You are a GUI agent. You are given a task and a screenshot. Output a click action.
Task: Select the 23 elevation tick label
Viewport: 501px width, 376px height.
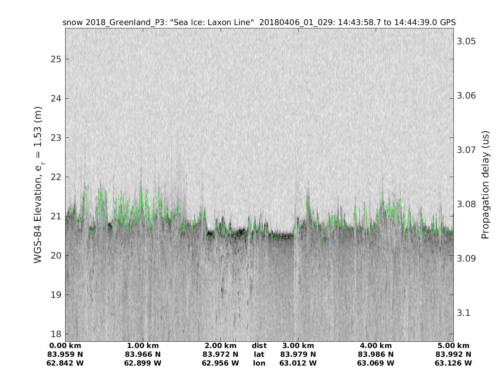pos(56,138)
